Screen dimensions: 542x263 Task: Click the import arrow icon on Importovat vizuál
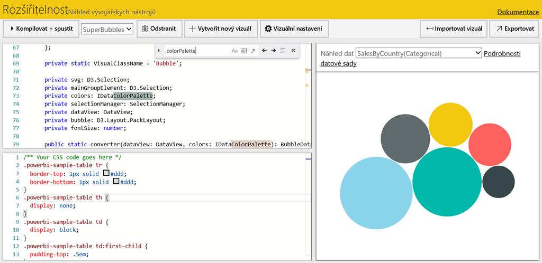tap(430, 29)
